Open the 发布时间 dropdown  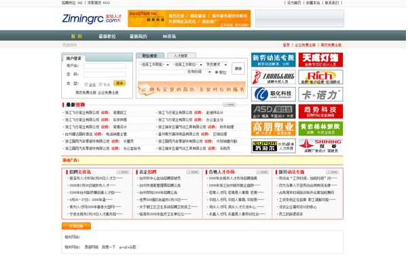click(x=199, y=72)
